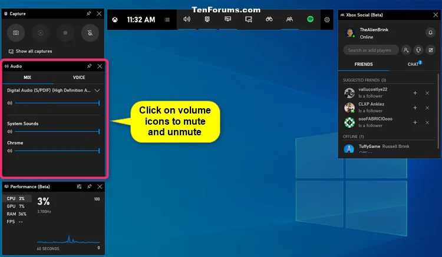This screenshot has height=257, width=442.
Task: Dismiss oooFABRICIOooo suggestion
Action: [x=427, y=122]
